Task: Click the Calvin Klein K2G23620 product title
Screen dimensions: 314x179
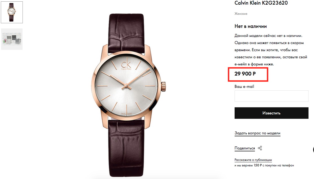Action: coord(261,3)
